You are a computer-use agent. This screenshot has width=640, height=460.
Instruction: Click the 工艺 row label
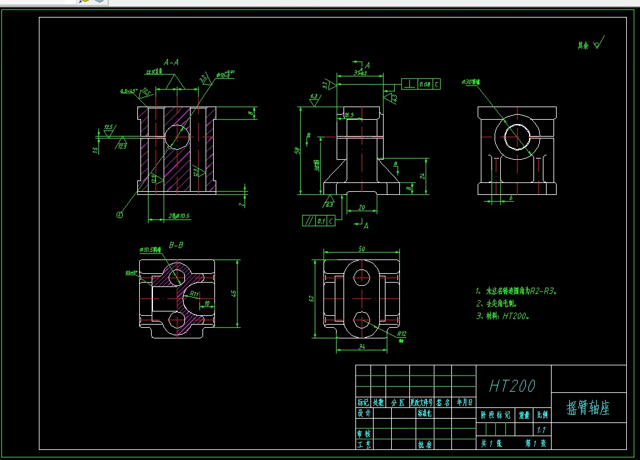(x=364, y=444)
